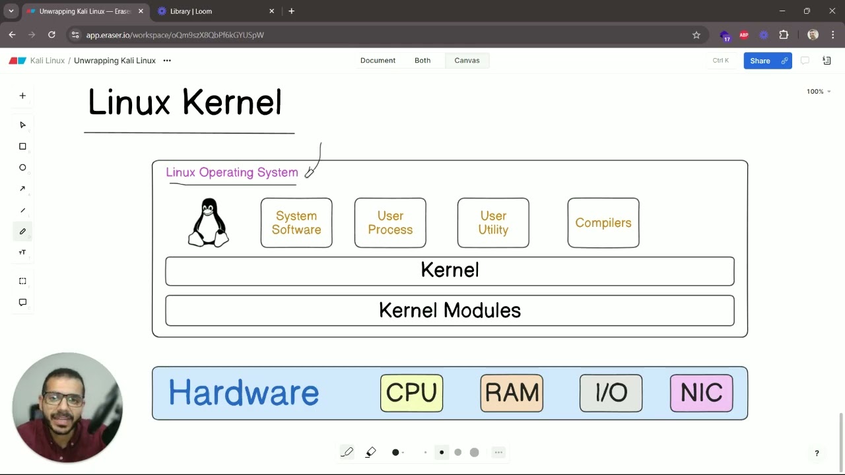Open the Loom extension icon
The height and width of the screenshot is (475, 845).
(x=764, y=35)
